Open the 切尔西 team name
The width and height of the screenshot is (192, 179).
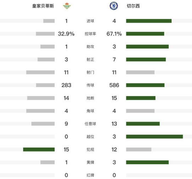coord(133,6)
